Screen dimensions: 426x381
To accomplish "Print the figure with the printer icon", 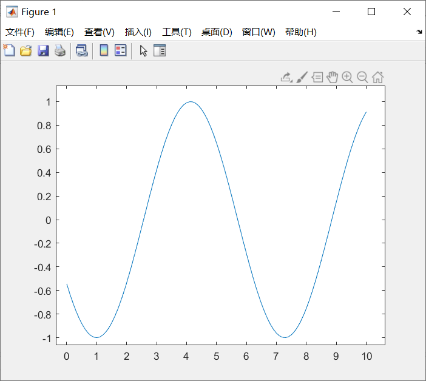I will 60,51.
